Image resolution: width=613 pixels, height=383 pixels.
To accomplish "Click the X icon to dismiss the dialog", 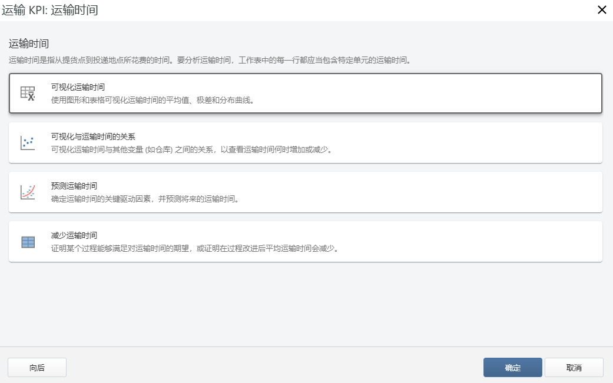I will click(602, 10).
